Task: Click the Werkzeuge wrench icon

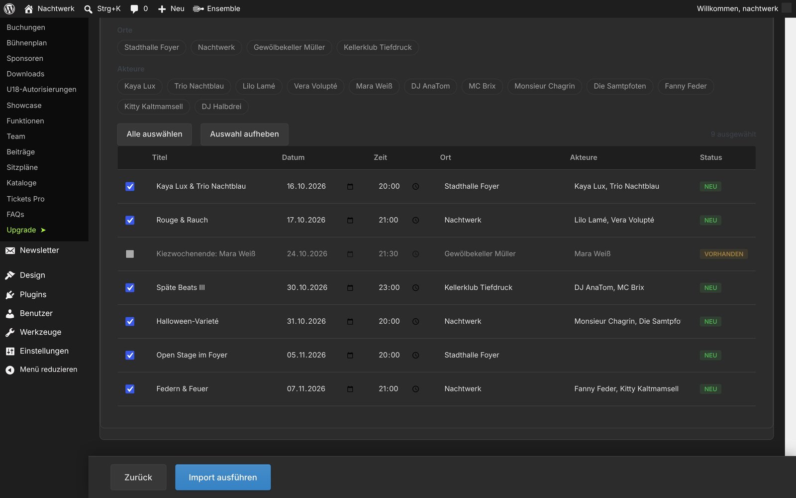Action: 10,332
